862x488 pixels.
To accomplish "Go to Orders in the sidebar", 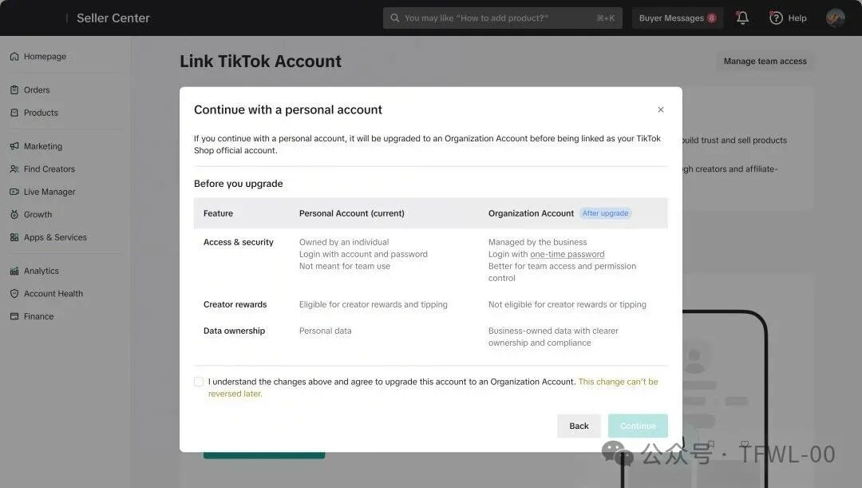I will [36, 89].
